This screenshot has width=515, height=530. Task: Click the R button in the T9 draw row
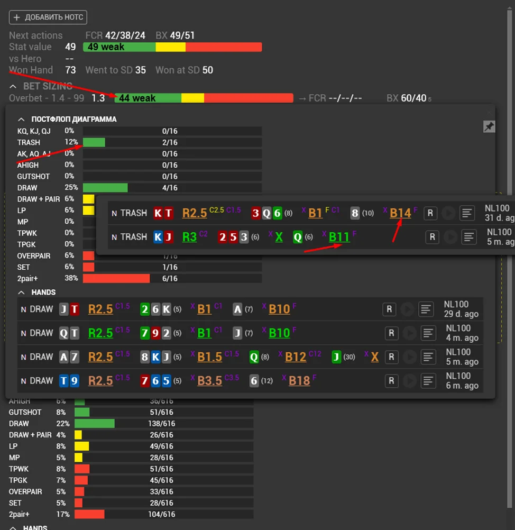pos(391,381)
